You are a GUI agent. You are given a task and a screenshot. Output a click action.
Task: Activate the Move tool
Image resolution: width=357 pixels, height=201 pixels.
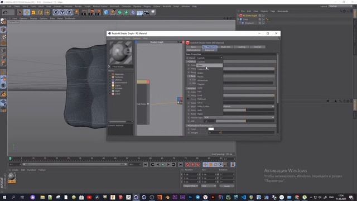[27, 12]
